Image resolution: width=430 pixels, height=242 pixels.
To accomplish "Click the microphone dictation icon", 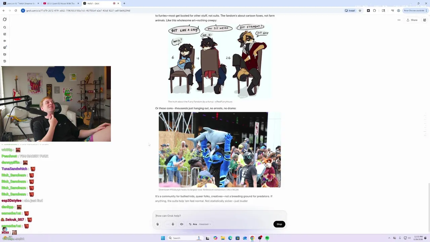I will click(x=173, y=224).
